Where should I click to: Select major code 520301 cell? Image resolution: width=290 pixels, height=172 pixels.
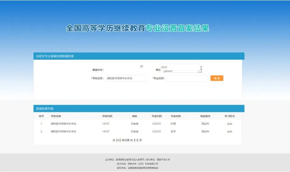coord(156,132)
